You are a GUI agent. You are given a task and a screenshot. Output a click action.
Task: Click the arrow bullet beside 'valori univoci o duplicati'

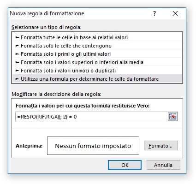pos(17,71)
